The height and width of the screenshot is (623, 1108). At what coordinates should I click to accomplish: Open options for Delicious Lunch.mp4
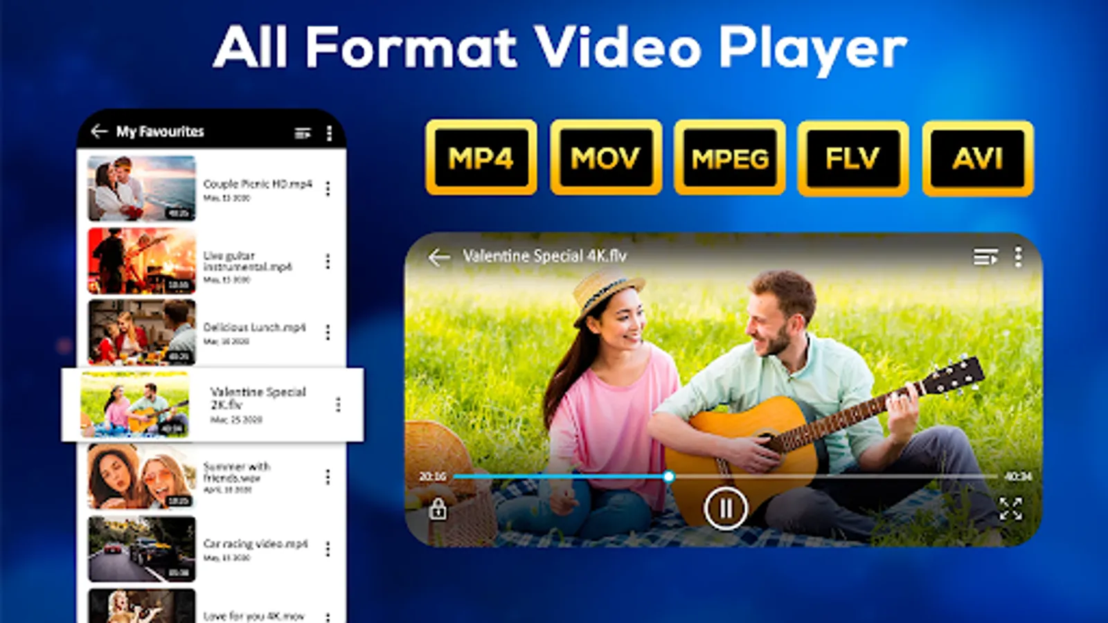[x=328, y=332]
